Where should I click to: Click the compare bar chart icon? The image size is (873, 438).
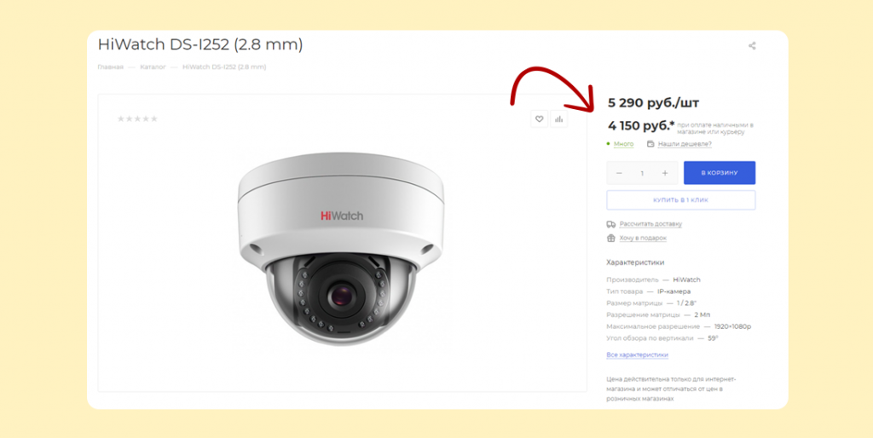[x=559, y=118]
